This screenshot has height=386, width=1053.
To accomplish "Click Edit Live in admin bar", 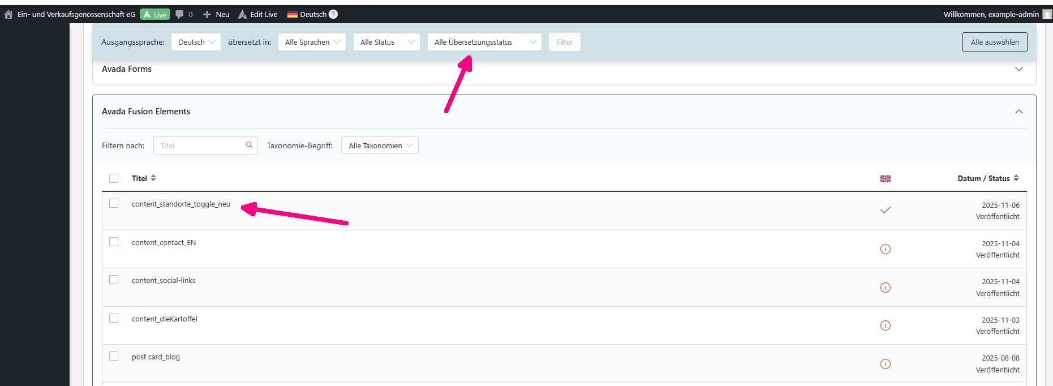I will click(x=264, y=15).
